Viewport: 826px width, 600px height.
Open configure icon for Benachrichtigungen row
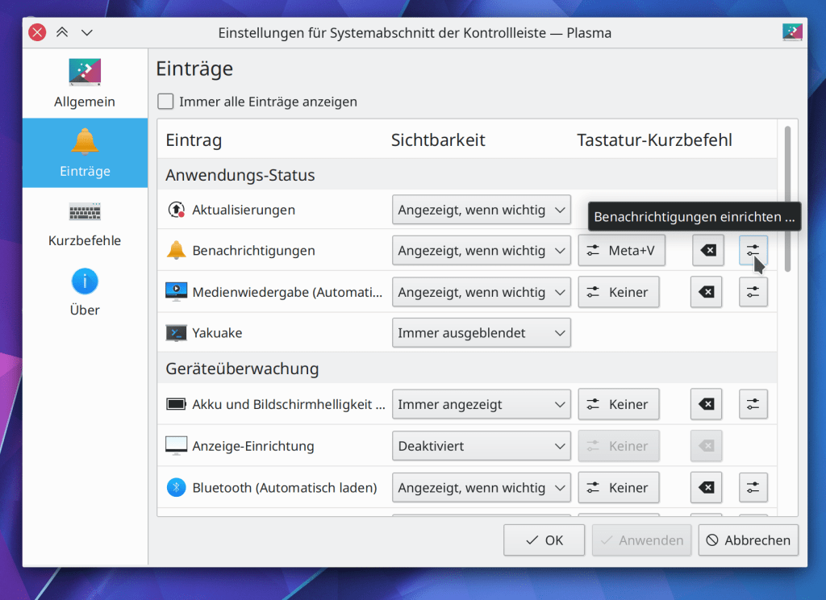point(753,251)
